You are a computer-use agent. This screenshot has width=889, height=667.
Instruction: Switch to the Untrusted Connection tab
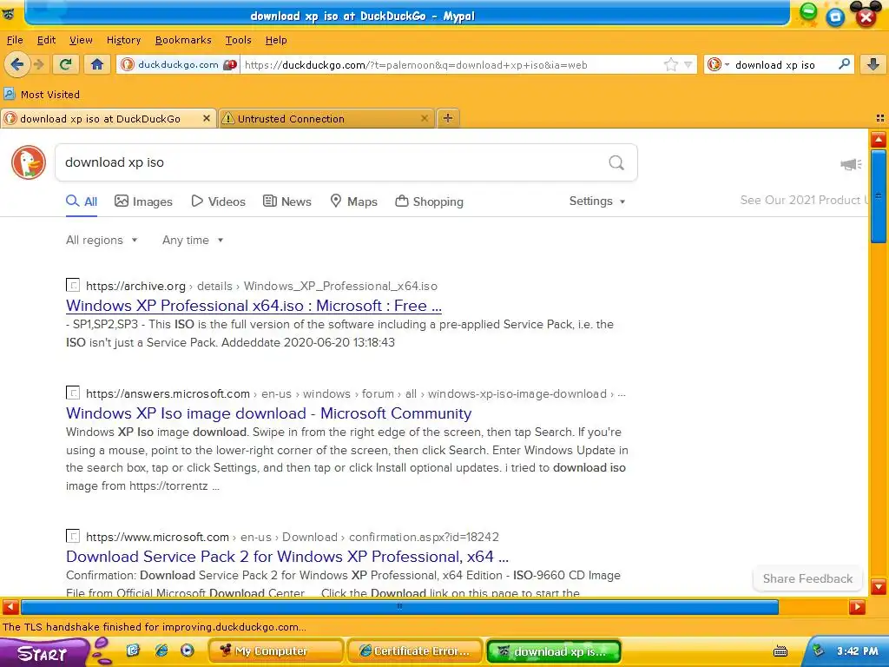coord(326,118)
